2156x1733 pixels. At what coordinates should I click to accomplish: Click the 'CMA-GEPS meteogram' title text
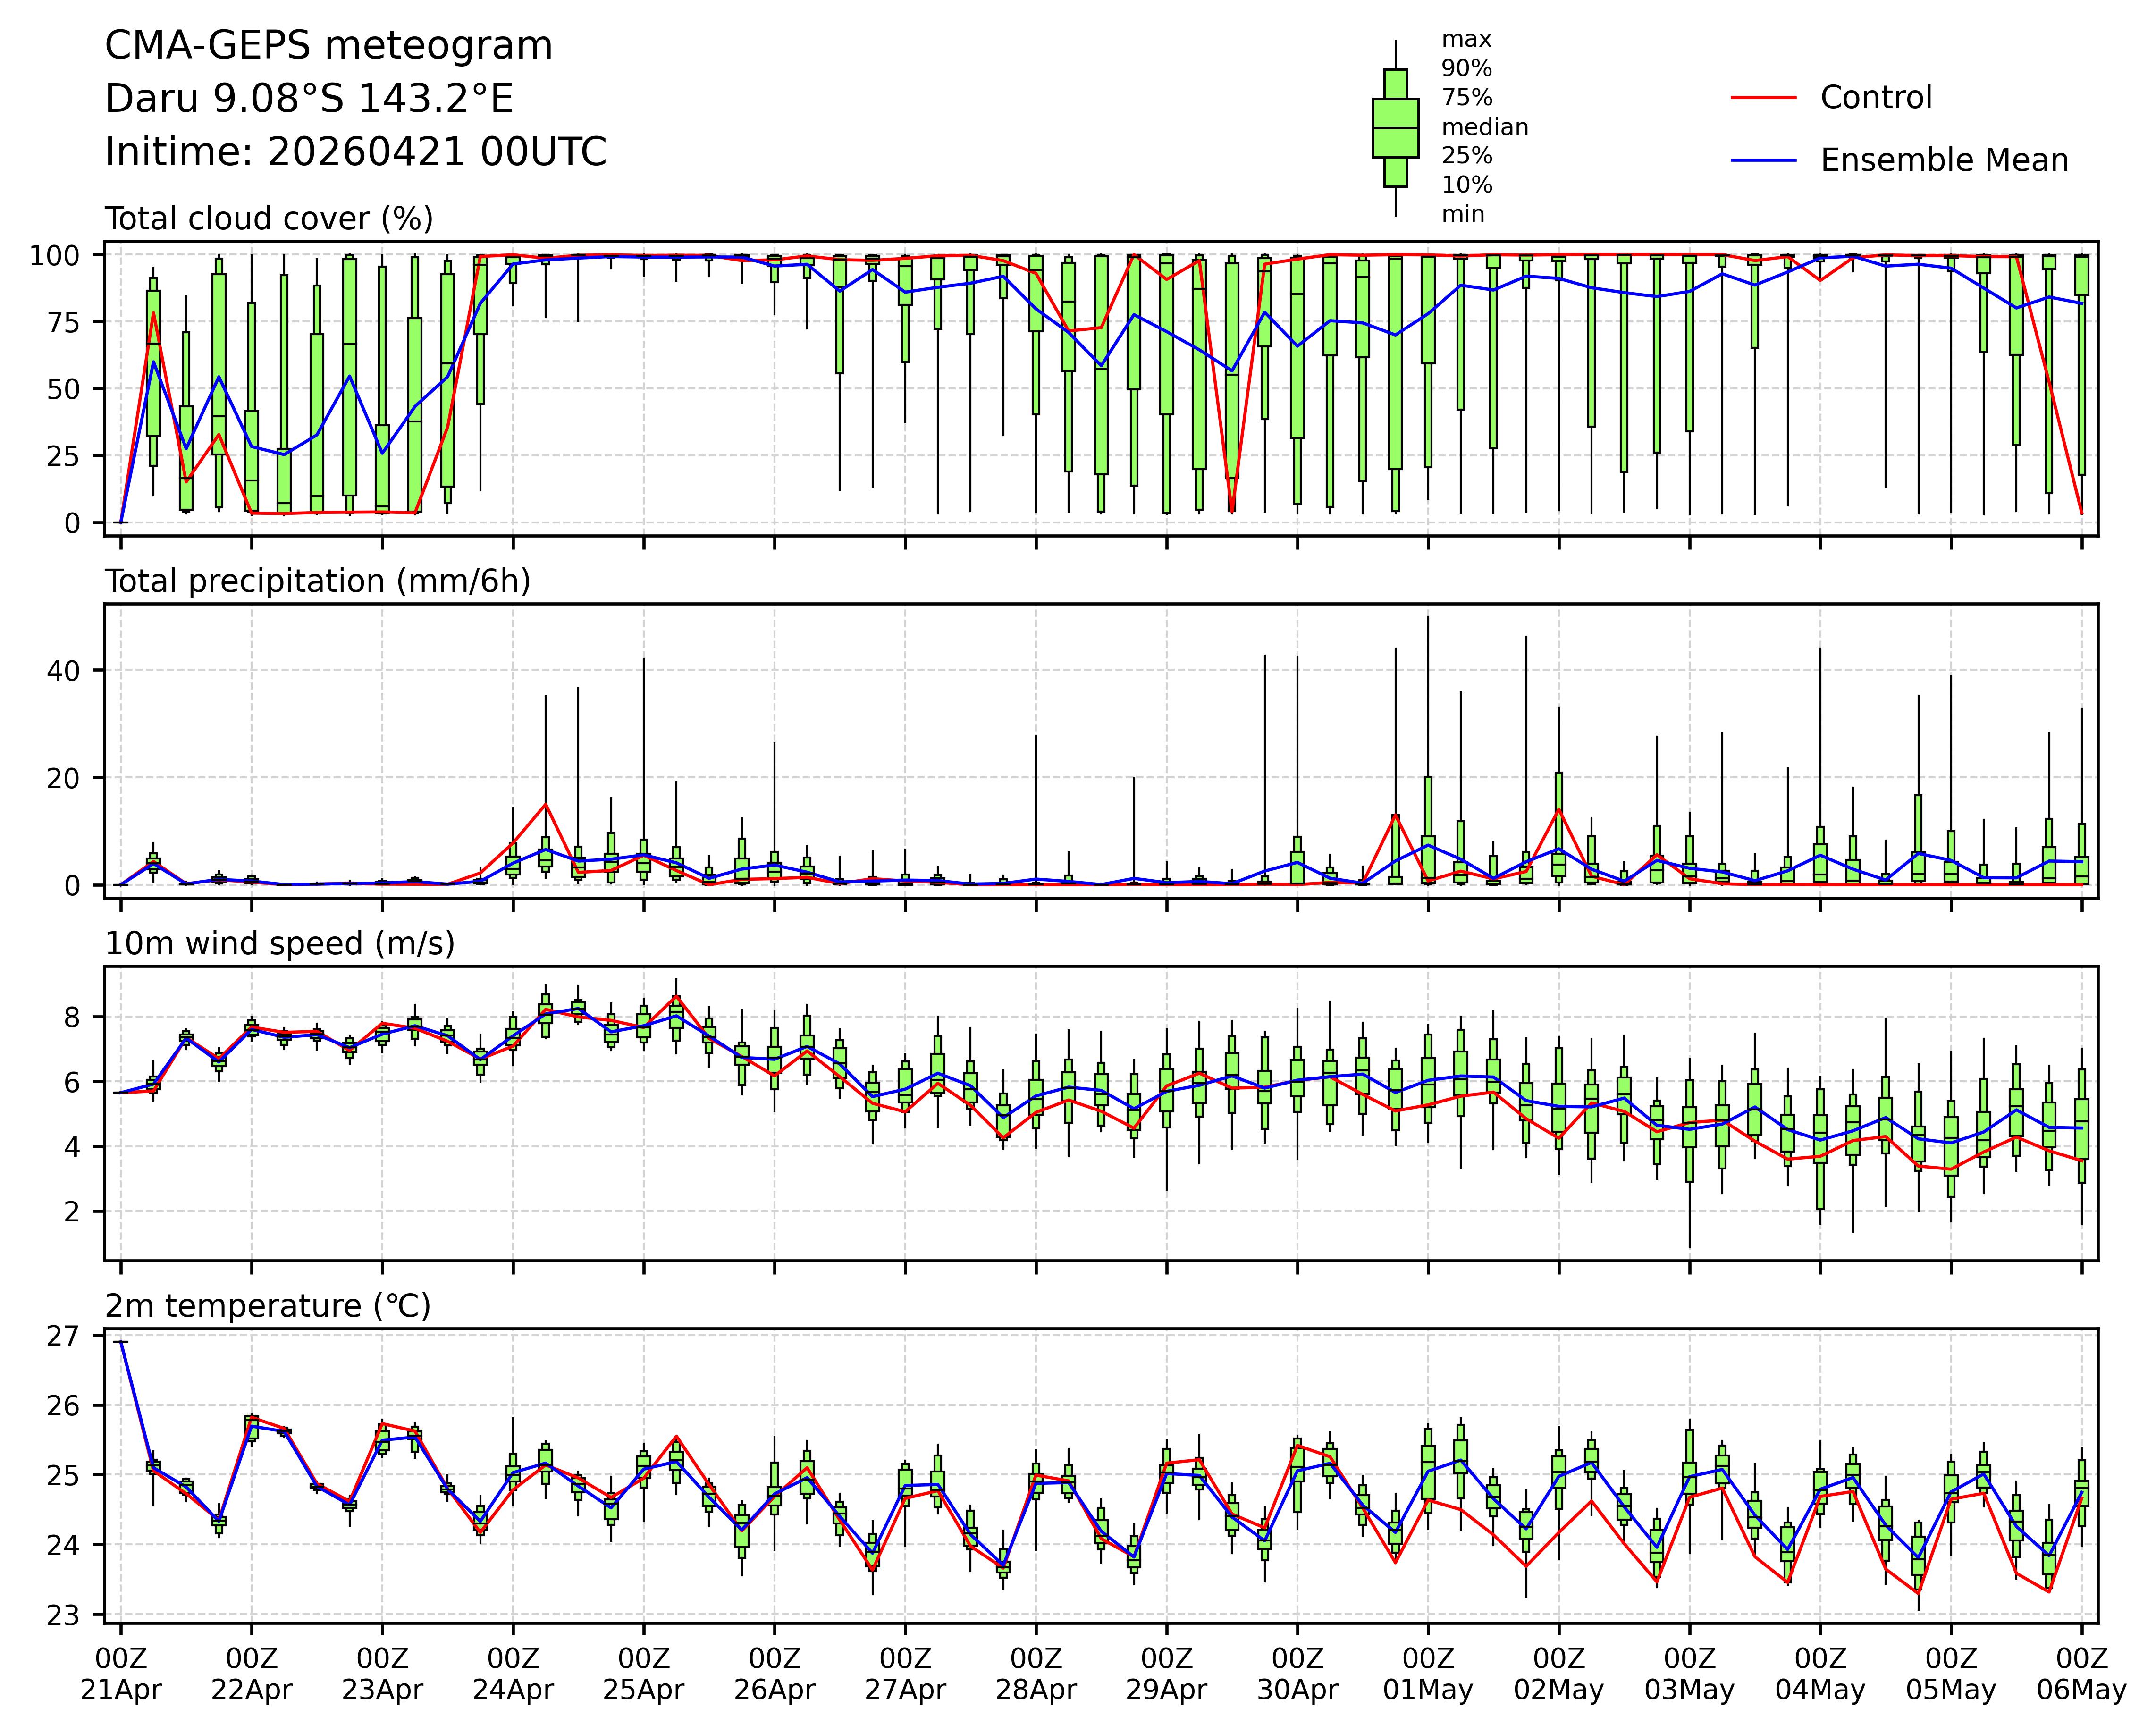tap(328, 46)
